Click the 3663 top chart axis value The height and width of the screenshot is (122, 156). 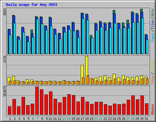5,12
